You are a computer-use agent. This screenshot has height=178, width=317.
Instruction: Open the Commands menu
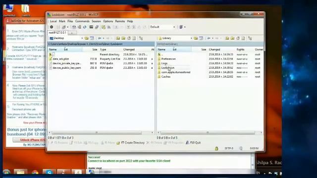(82, 21)
